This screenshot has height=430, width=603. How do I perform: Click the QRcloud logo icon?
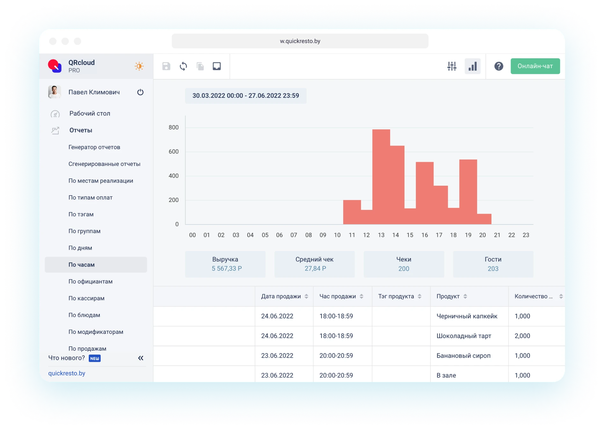point(55,66)
